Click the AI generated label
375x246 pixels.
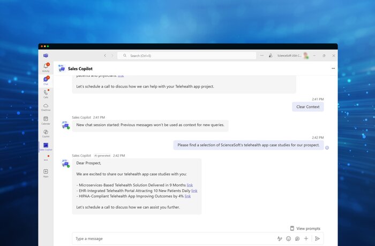[102, 156]
